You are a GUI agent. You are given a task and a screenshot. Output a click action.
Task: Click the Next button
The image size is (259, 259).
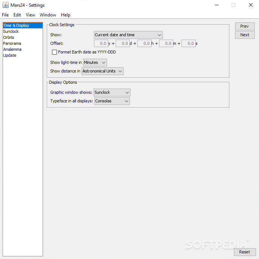245,35
